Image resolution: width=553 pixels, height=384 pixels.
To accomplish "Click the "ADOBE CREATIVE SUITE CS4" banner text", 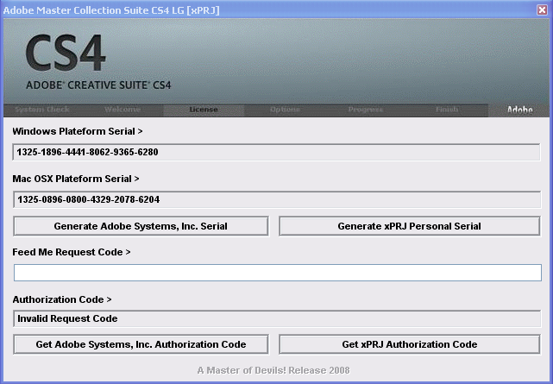I will coord(98,85).
